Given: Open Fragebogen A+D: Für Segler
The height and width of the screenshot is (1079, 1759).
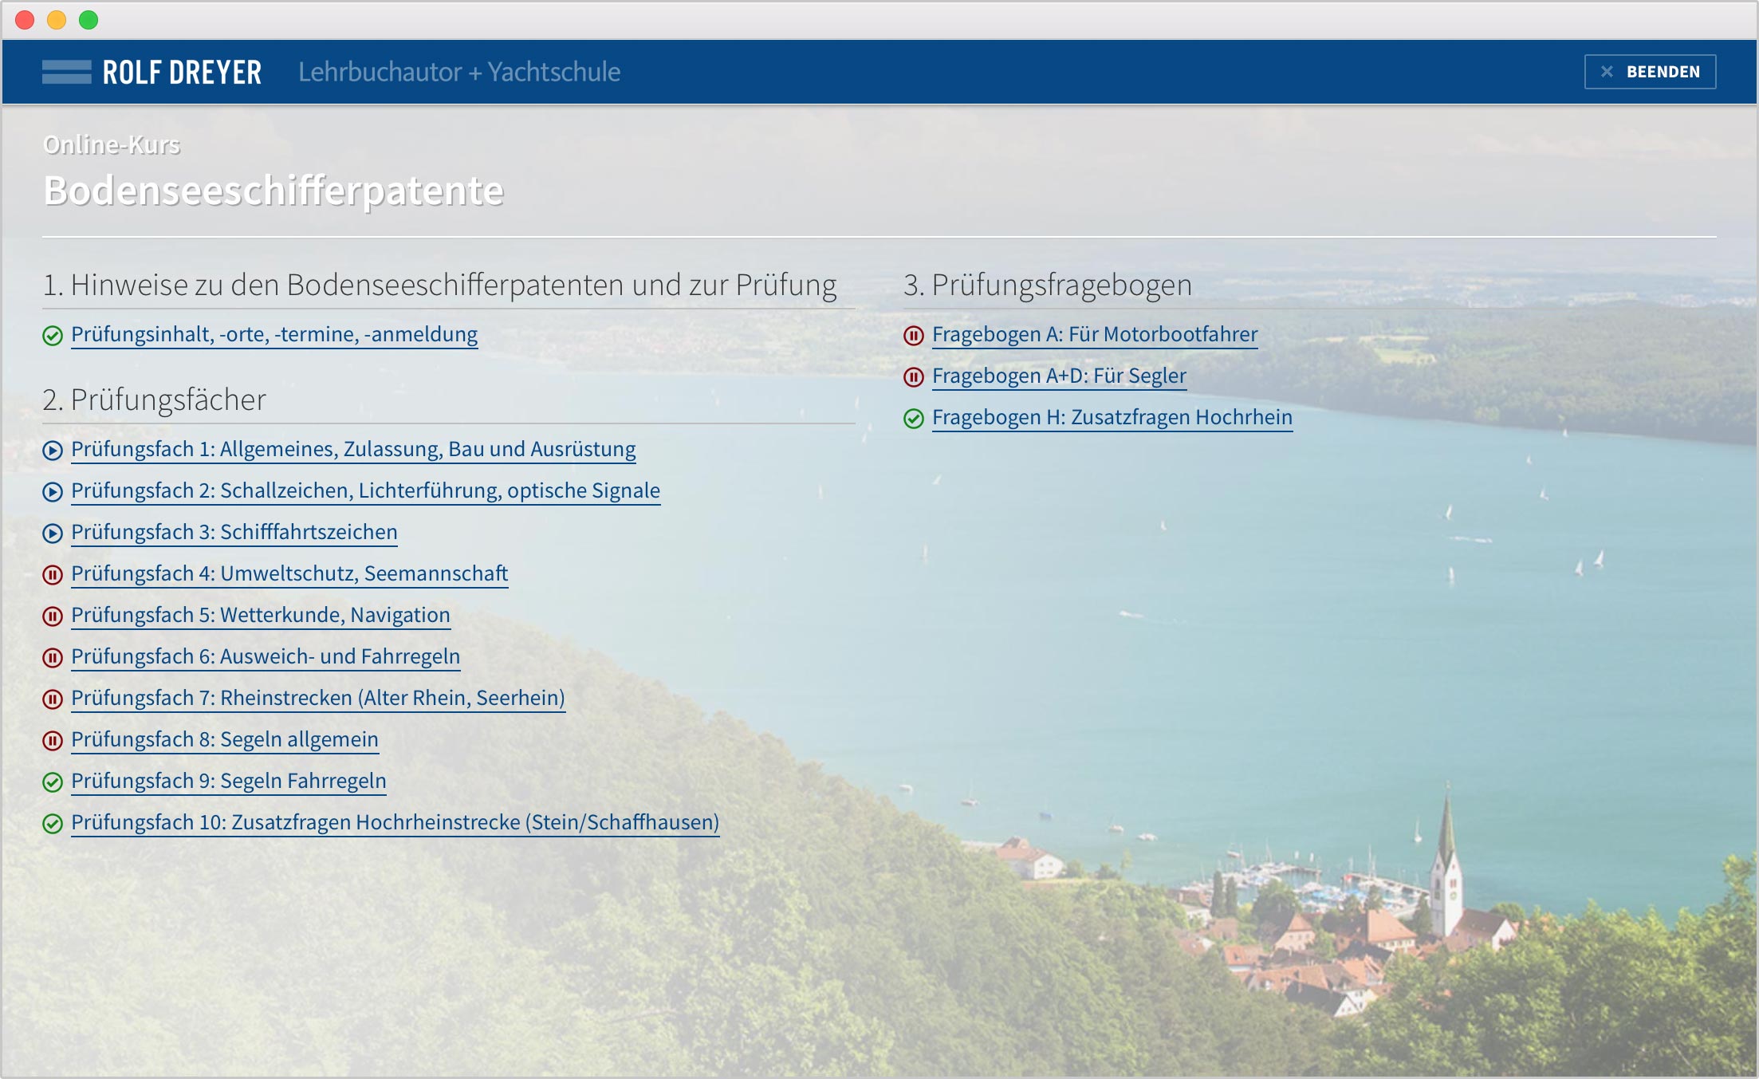Looking at the screenshot, I should tap(1060, 376).
